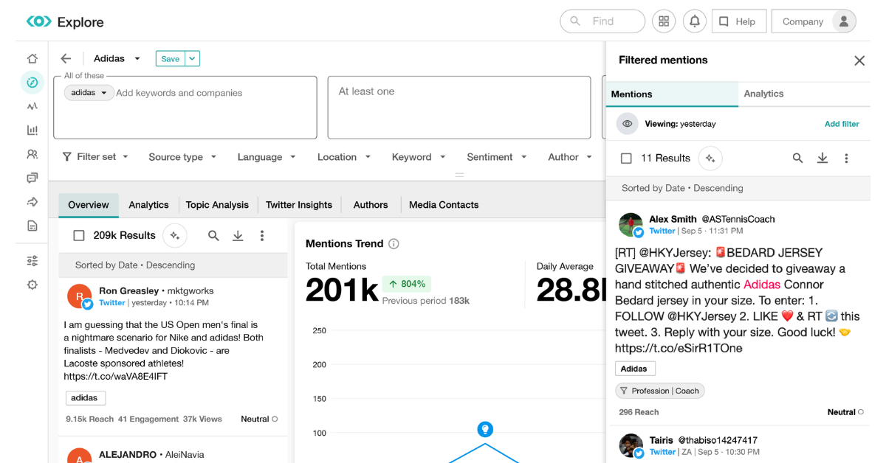Click AI sparkle icon next to 209k Results
886x463 pixels.
click(175, 236)
